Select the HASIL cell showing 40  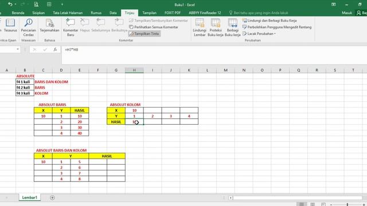[x=80, y=133]
